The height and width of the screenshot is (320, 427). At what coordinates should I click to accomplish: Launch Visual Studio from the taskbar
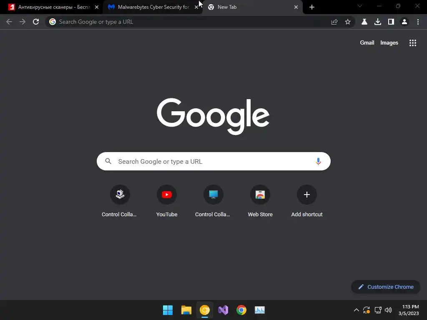[x=223, y=310]
